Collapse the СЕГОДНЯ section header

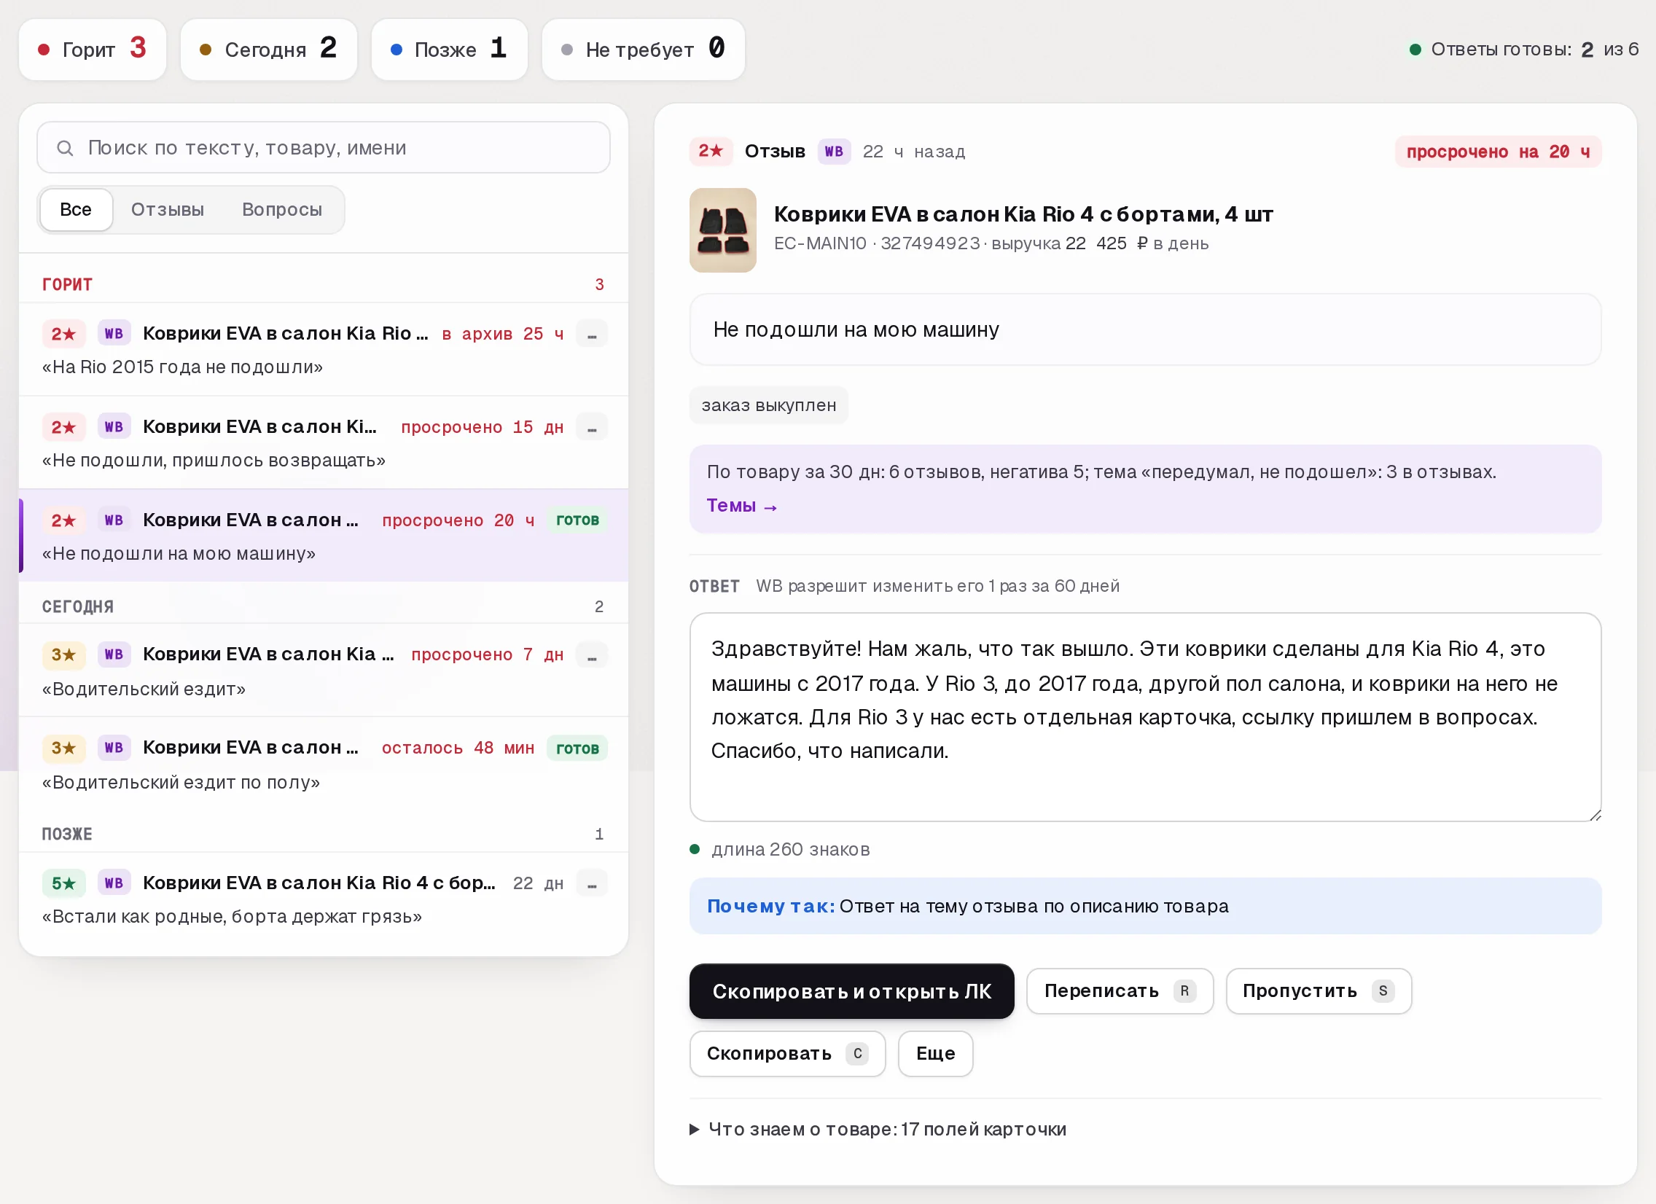tap(324, 607)
